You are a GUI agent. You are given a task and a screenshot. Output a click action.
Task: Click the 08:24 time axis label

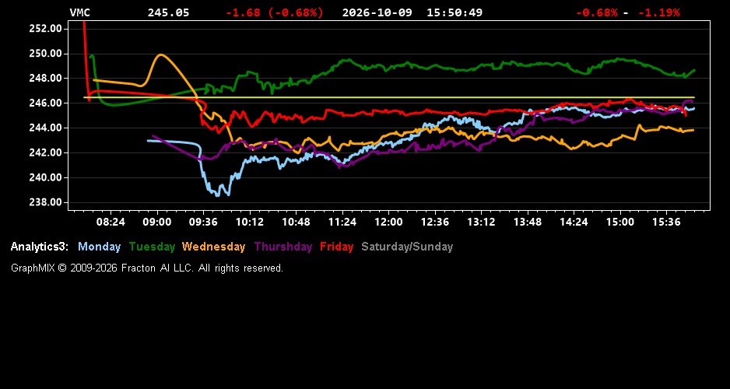click(111, 222)
